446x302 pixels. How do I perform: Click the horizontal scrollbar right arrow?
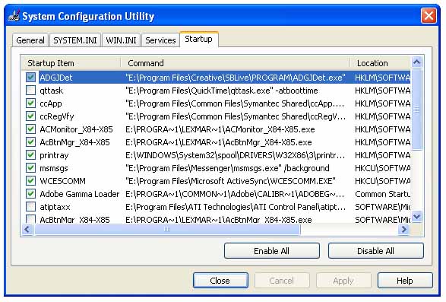tap(404, 229)
